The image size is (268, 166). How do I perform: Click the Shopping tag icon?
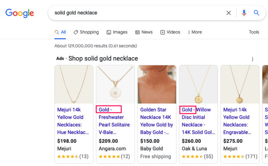[x=76, y=32]
